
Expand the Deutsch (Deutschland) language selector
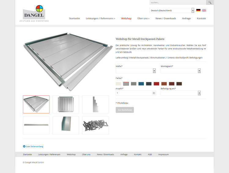[x=172, y=10]
